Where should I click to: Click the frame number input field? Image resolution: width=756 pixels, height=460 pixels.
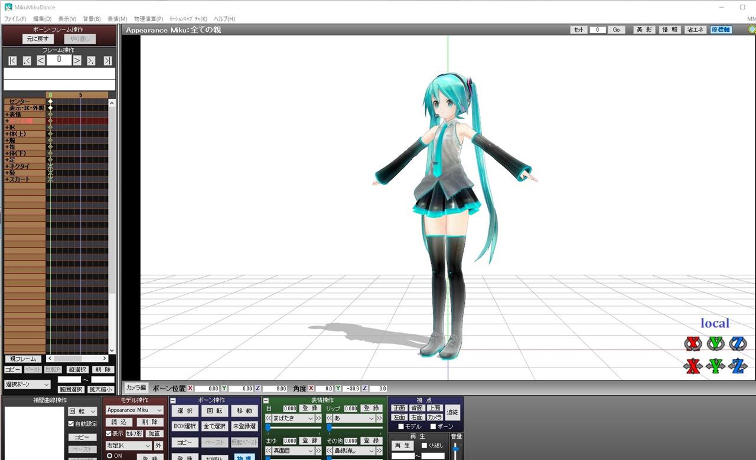click(59, 60)
